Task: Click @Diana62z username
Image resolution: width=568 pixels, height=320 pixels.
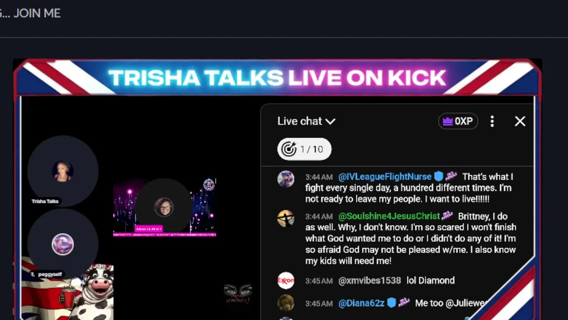Action: [x=361, y=304]
